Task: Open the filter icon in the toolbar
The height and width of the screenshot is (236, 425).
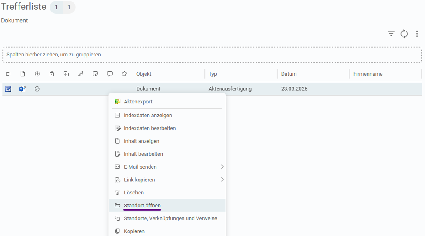Action: [x=391, y=34]
